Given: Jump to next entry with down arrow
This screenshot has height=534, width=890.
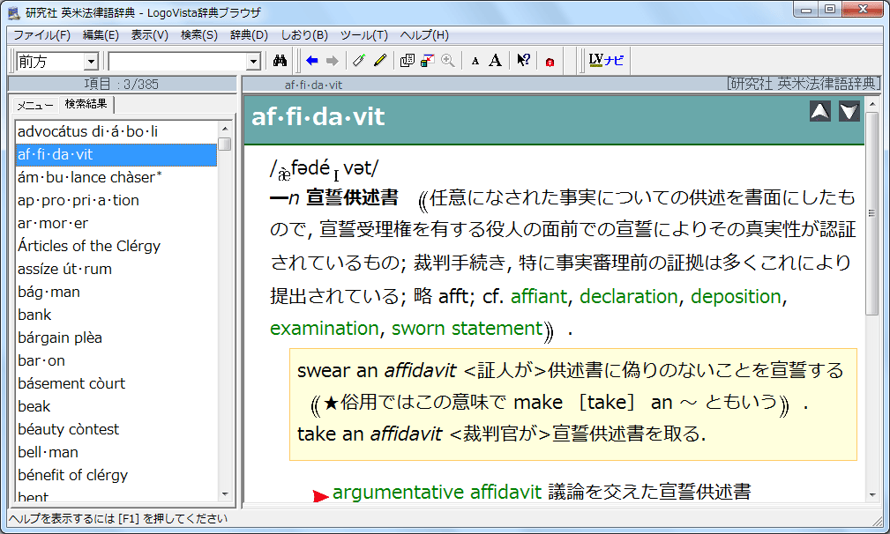Looking at the screenshot, I should click(849, 111).
